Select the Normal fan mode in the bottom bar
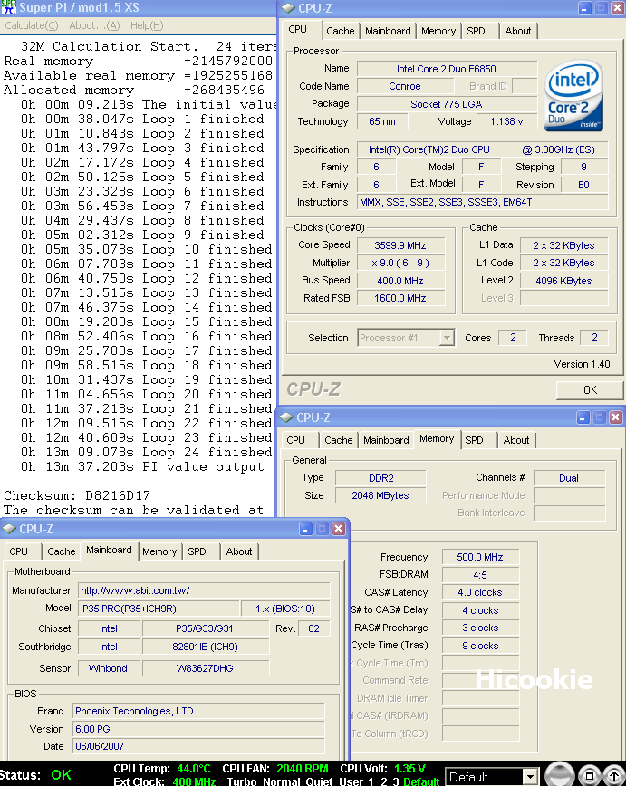 (281, 781)
